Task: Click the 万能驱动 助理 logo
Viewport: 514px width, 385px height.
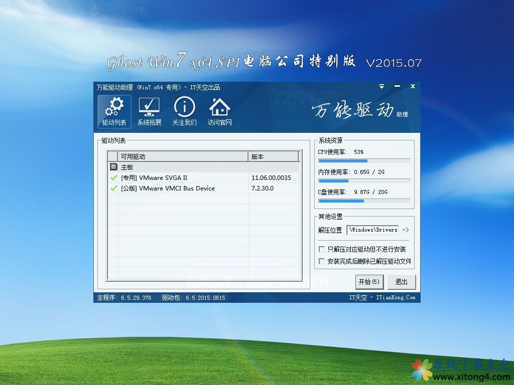Action: click(359, 110)
